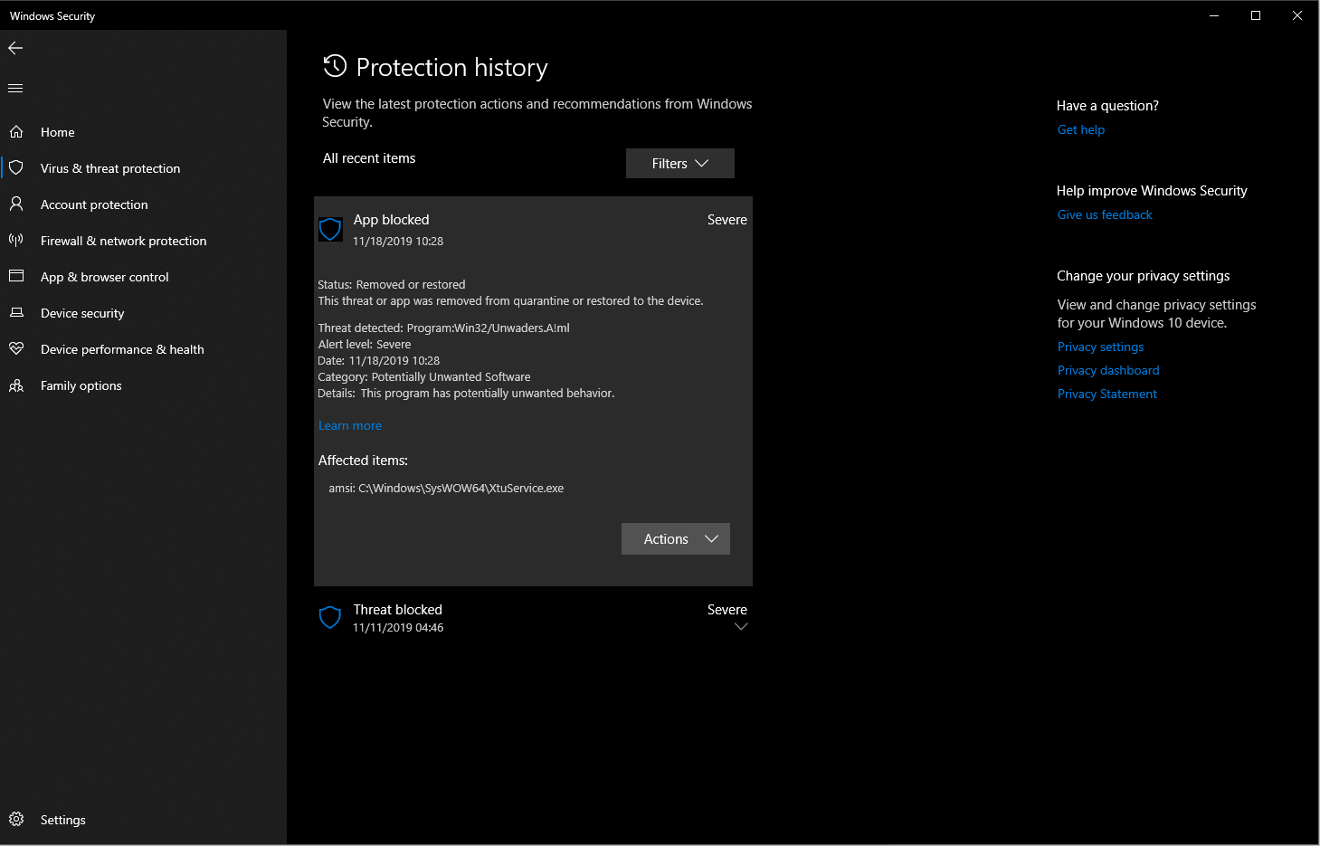
Task: Click the Account protection person icon
Action: [16, 204]
